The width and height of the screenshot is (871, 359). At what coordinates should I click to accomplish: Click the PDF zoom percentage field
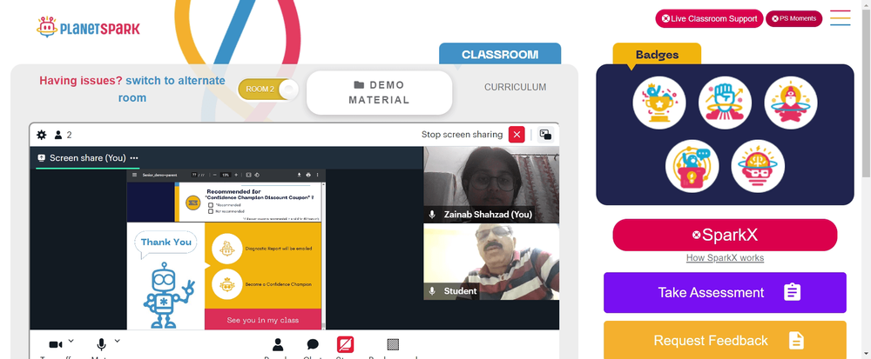pyautogui.click(x=226, y=175)
